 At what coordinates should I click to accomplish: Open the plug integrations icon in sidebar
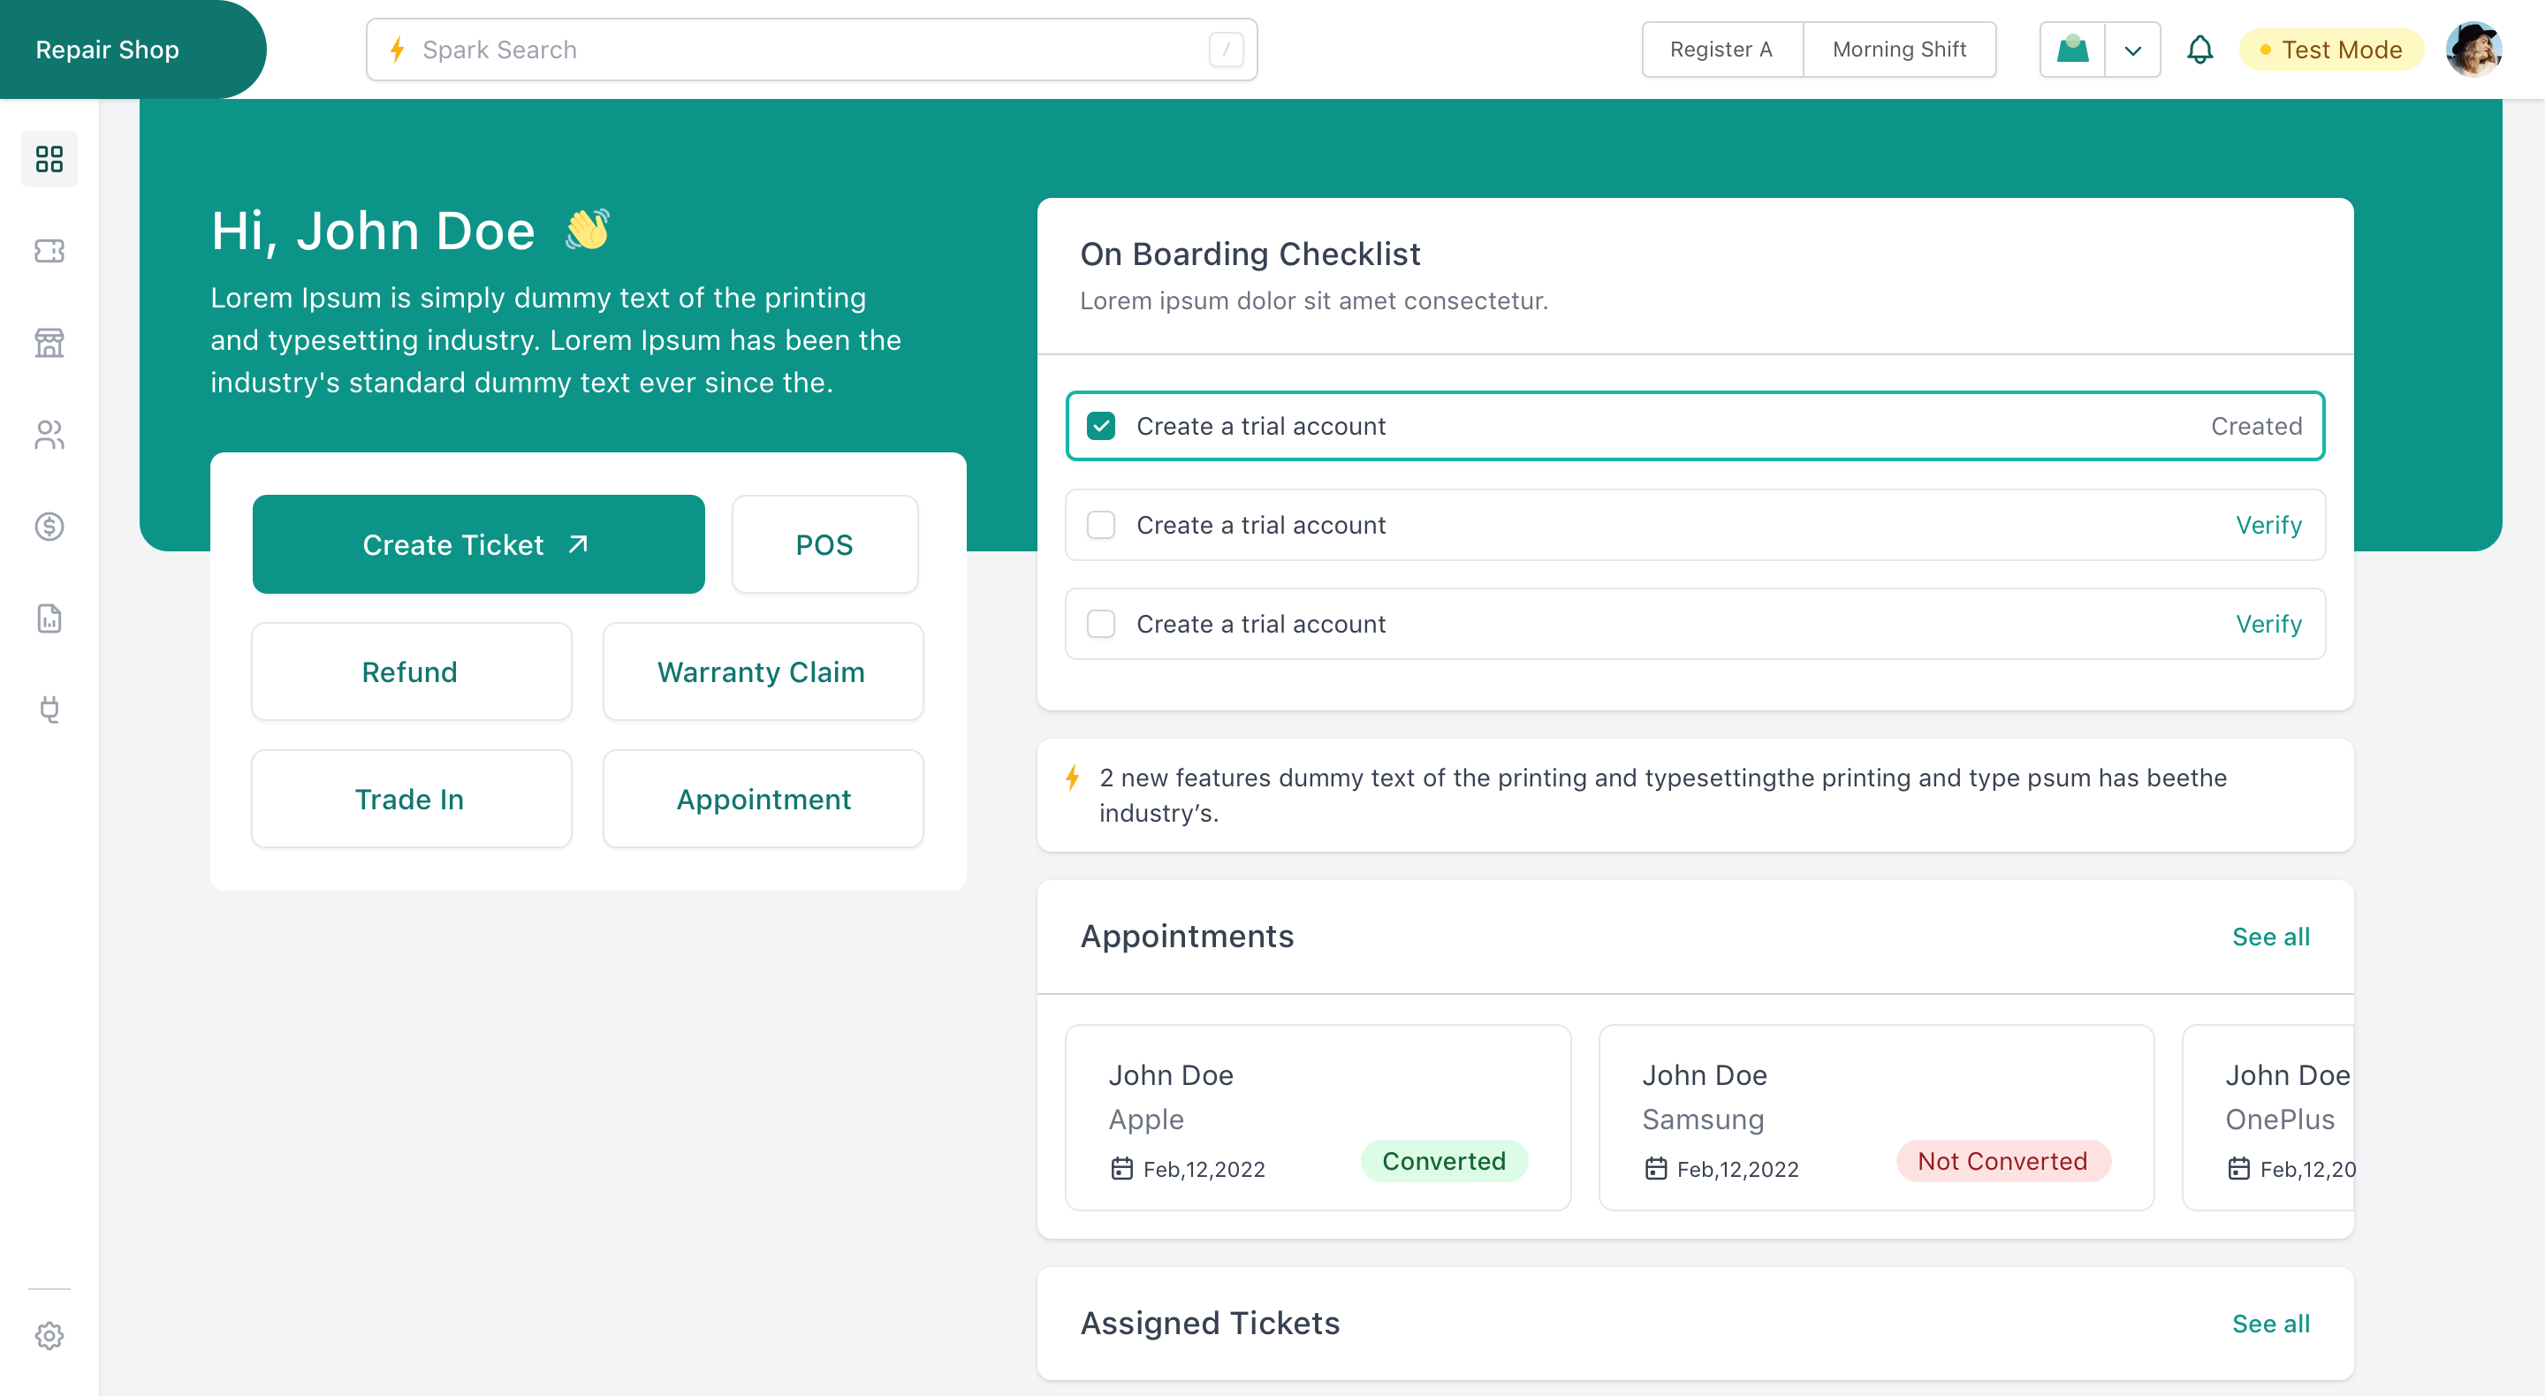click(49, 709)
